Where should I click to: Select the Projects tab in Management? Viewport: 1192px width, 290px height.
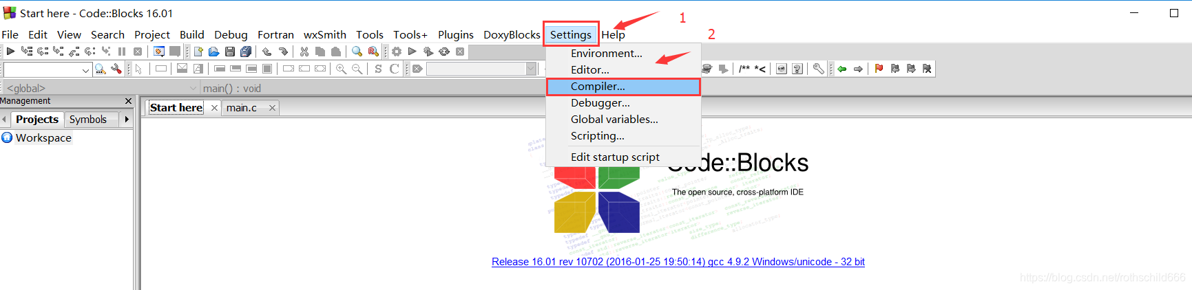tap(37, 120)
